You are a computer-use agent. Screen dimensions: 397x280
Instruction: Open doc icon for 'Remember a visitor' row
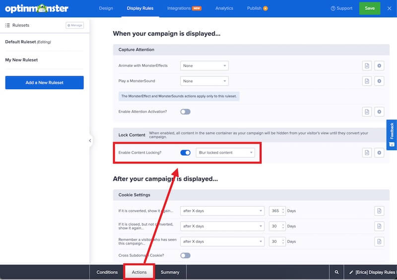pos(379,241)
